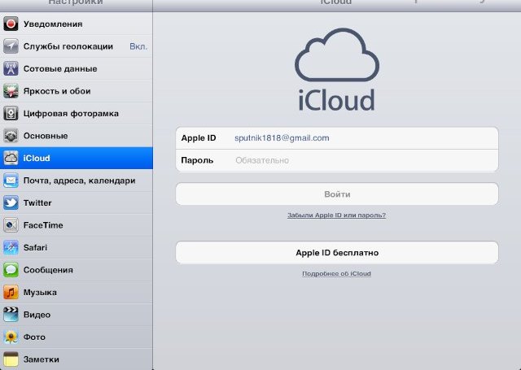
Task: Focus the Пароль password field
Action: pos(337,160)
